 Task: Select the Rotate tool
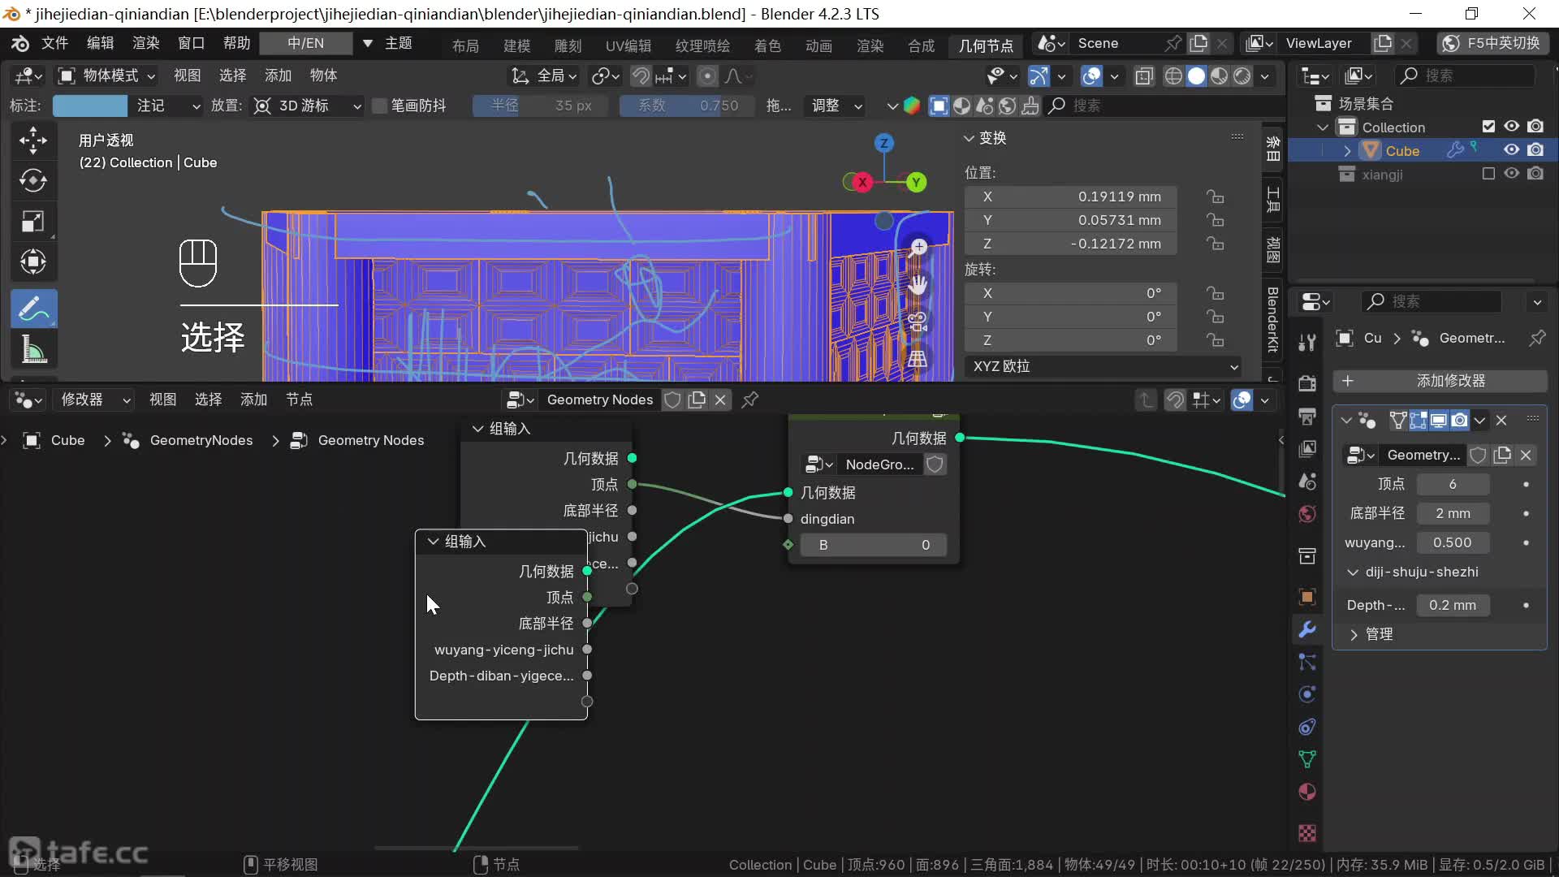(x=32, y=180)
